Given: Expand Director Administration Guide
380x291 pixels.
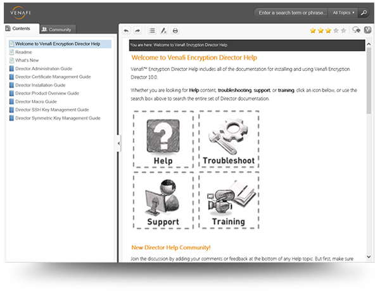Looking at the screenshot, I should (44, 68).
